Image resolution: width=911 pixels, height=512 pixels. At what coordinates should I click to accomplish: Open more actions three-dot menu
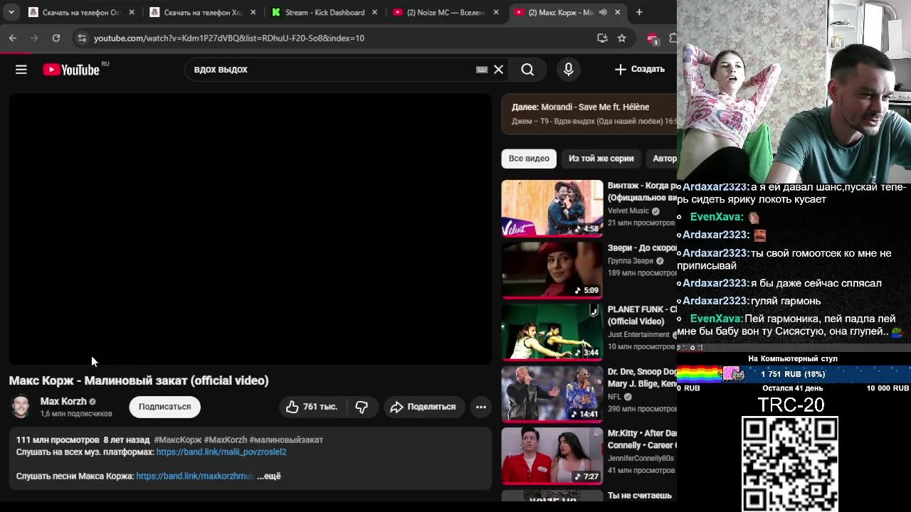point(481,407)
